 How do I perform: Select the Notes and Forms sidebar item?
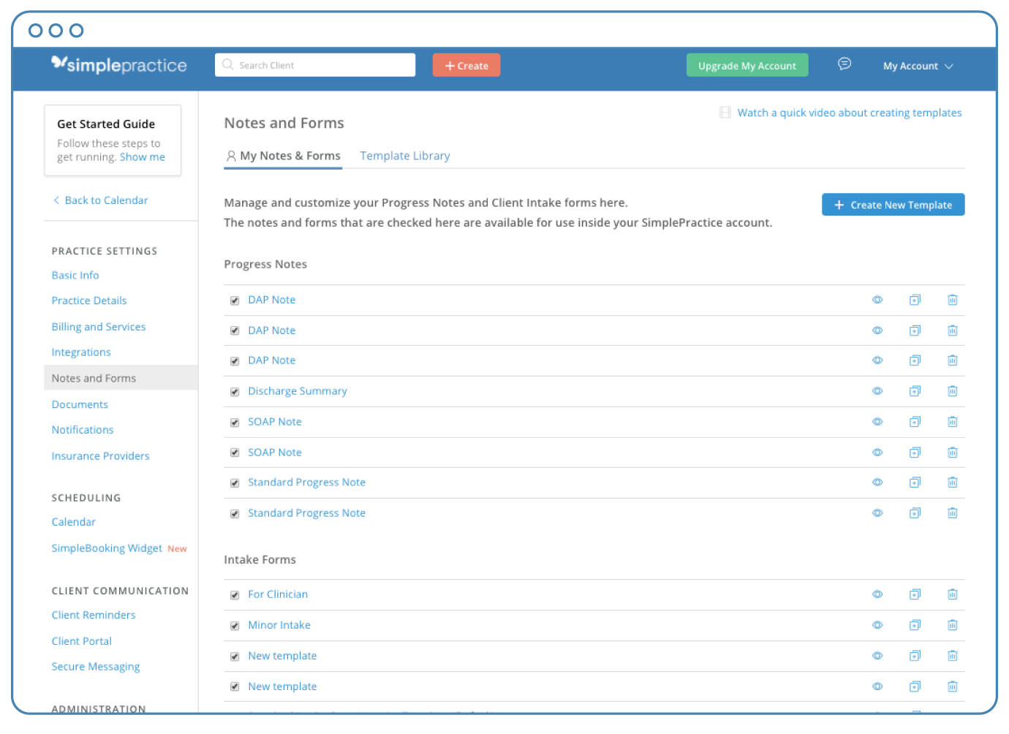tap(94, 378)
